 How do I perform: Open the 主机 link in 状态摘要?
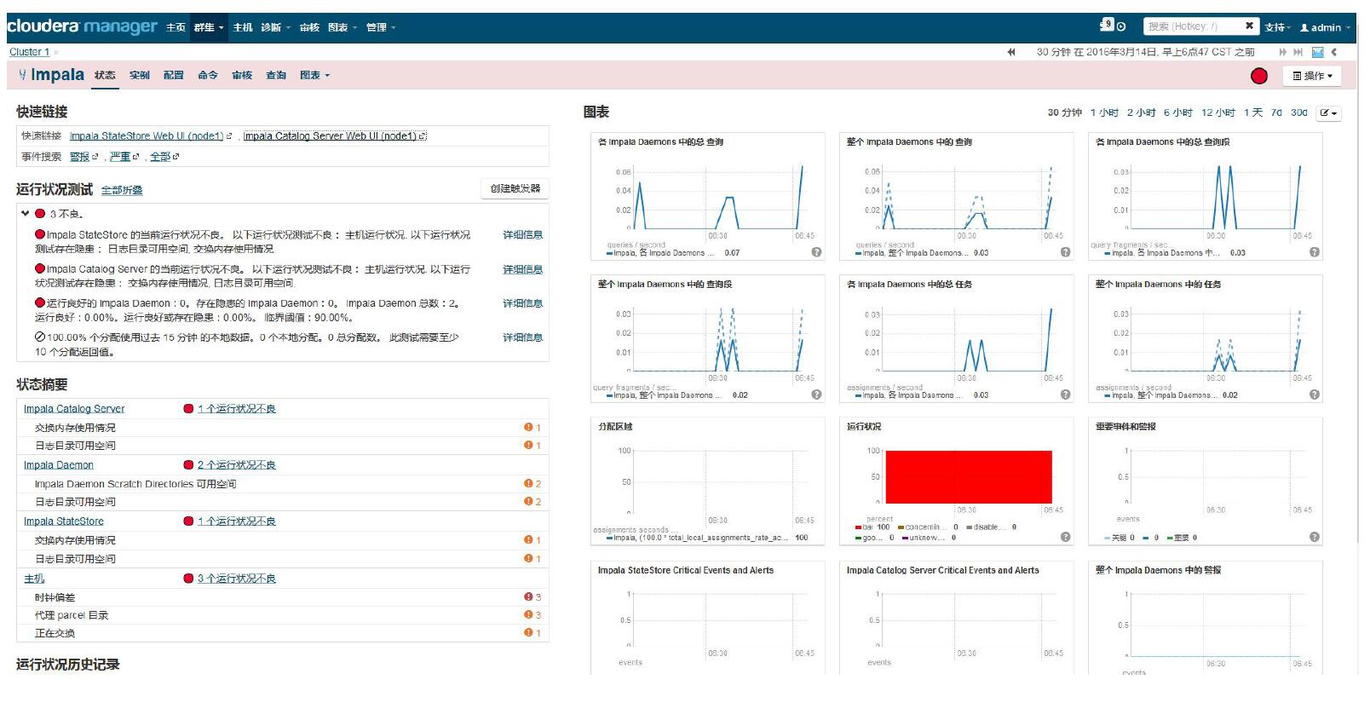point(34,579)
